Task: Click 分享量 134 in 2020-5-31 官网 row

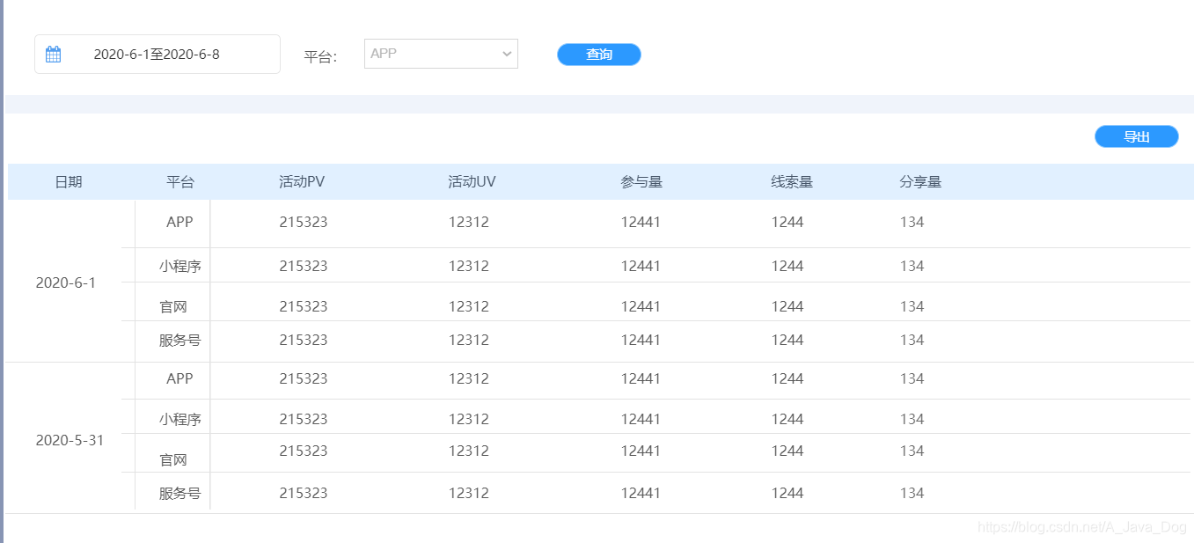Action: [x=912, y=451]
